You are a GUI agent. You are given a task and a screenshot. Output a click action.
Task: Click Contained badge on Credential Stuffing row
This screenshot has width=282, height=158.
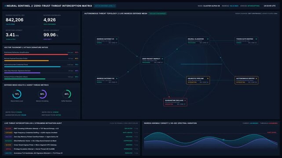(x=8, y=133)
